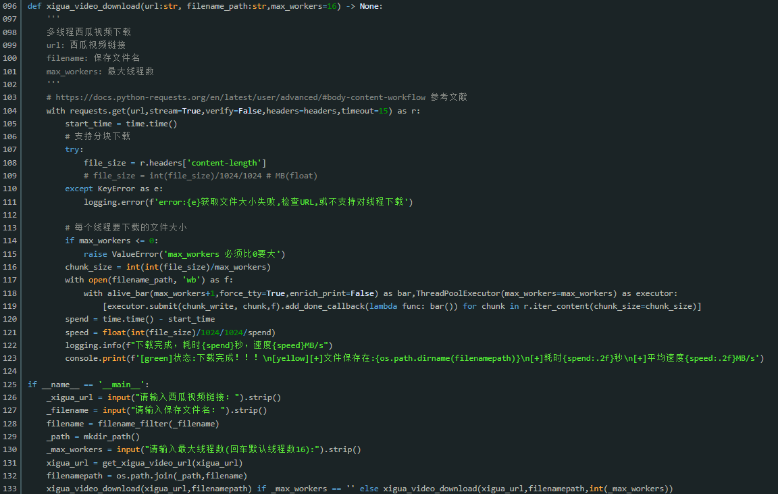Click 'start_time = time.time()' on line 105
Image resolution: width=778 pixels, height=494 pixels.
click(x=121, y=124)
